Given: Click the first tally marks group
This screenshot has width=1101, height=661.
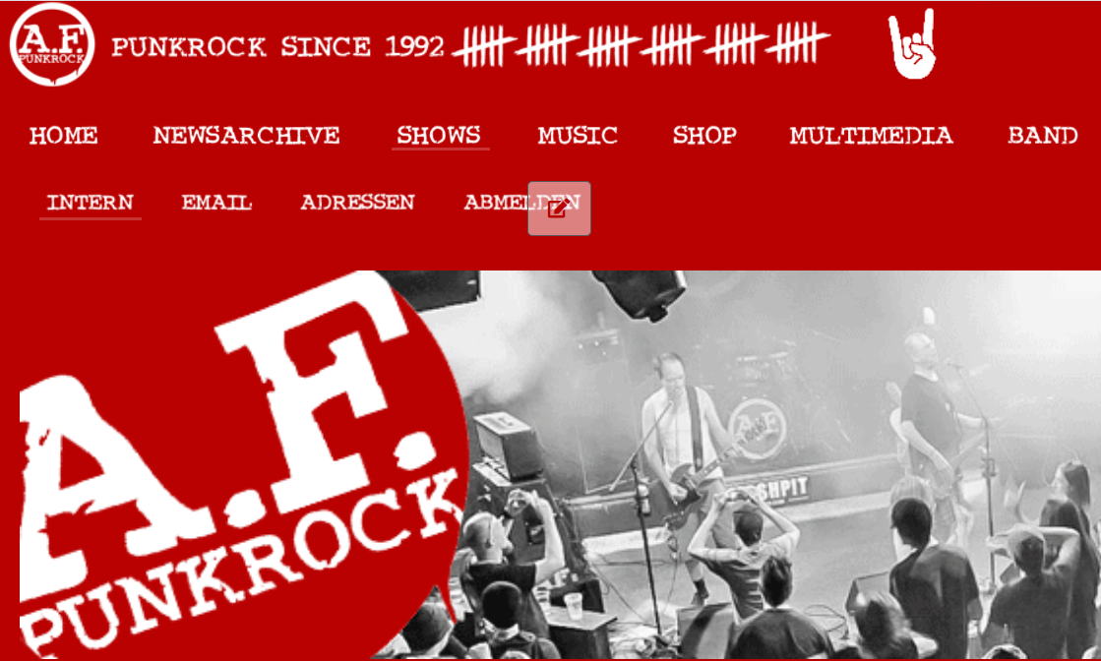Looking at the screenshot, I should pos(484,45).
